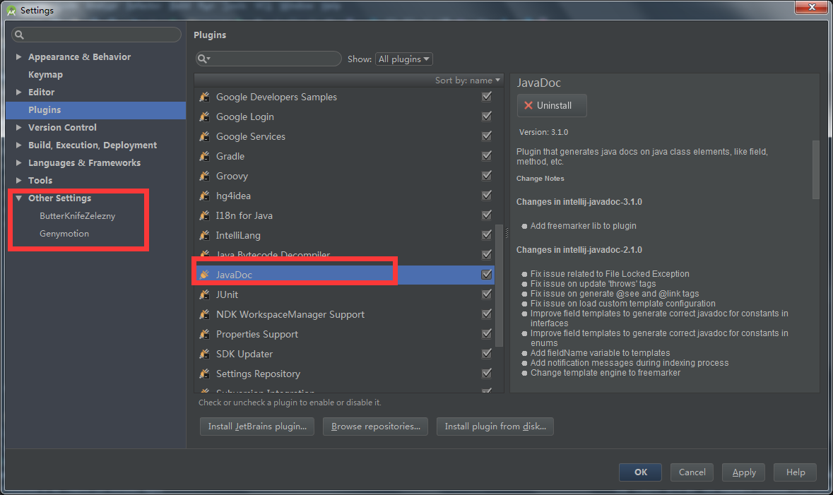Open ButterKnifeZelezny settings
The image size is (833, 495).
(77, 215)
